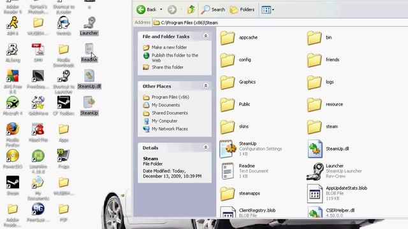Screen dimensions: 408x229
Task: Click Make a new folder link
Action: click(x=169, y=47)
